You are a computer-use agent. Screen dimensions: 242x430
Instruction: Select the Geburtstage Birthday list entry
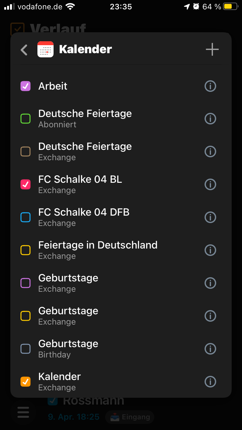click(68, 348)
